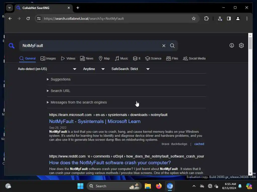
Task: Switch to the Social Media category tab
Action: (194, 58)
